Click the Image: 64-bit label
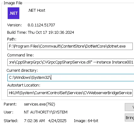Image resolution: width=134 pixels, height=123 pixels. (86, 121)
